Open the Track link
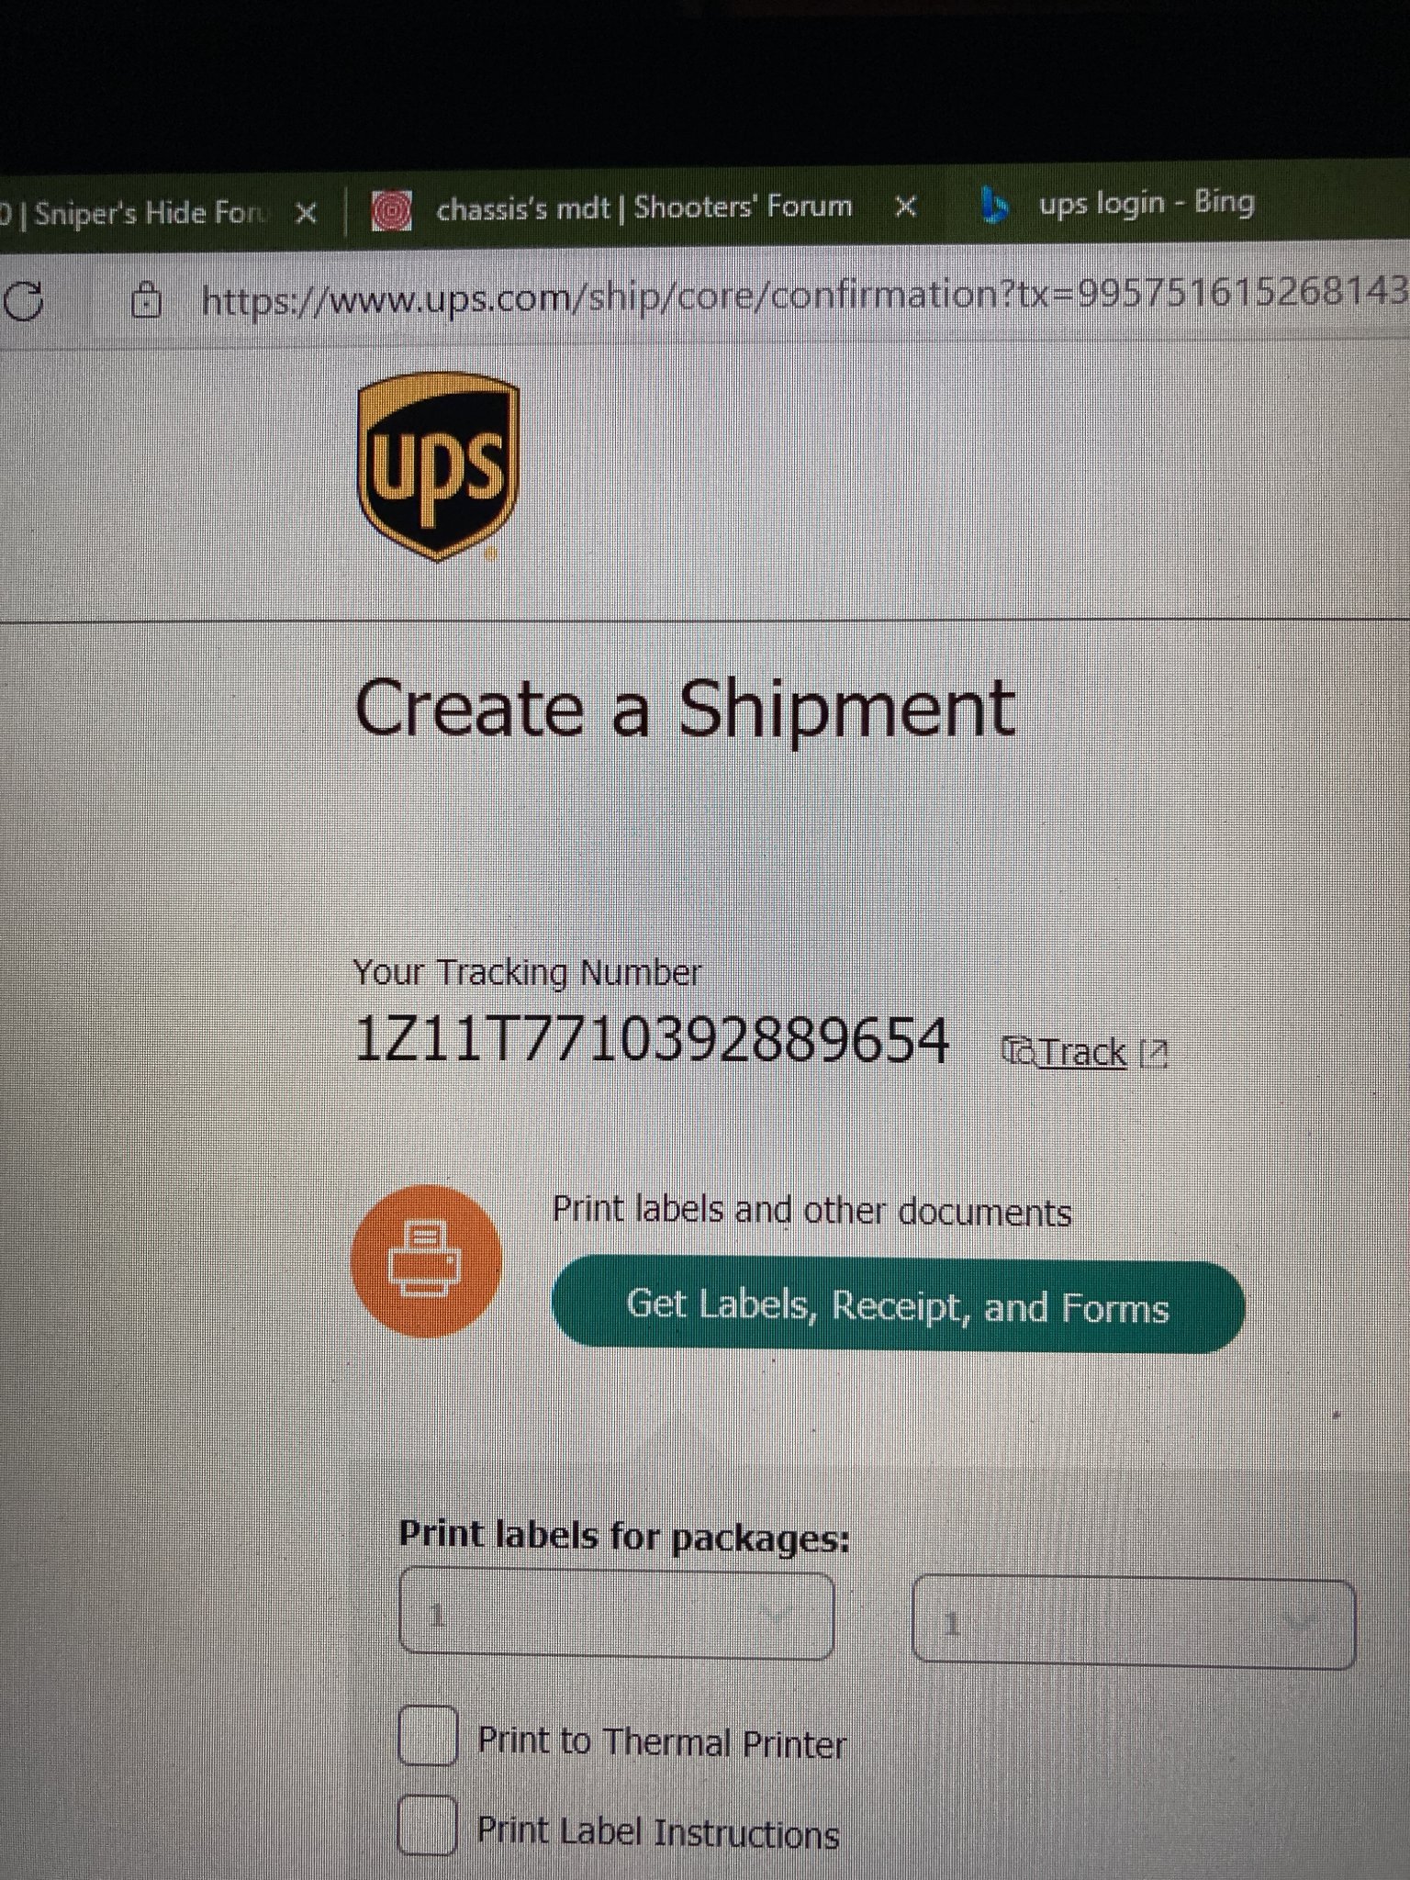This screenshot has width=1410, height=1880. (x=1083, y=1052)
